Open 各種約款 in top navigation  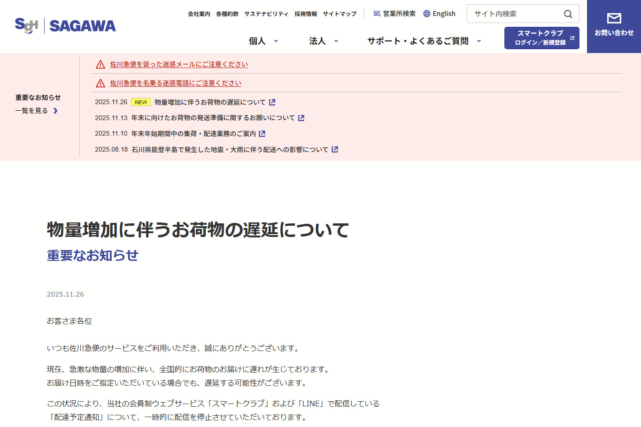227,14
